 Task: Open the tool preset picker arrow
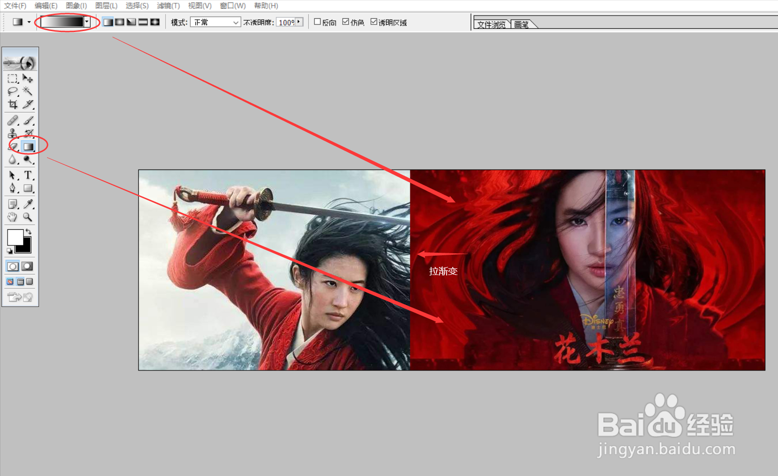[29, 22]
